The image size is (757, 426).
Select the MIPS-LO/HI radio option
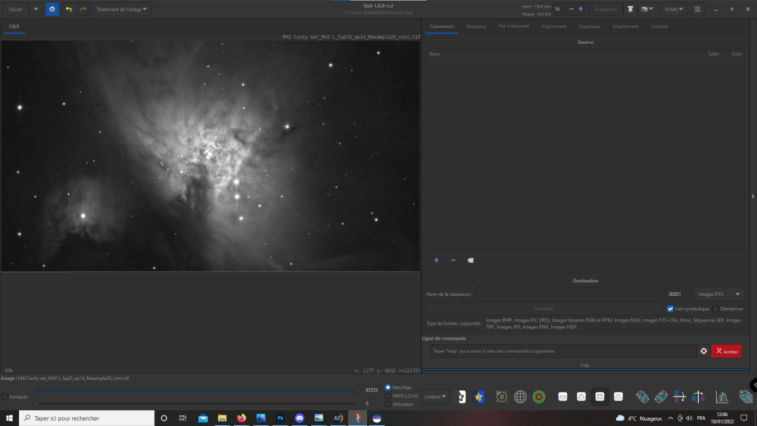coord(389,396)
